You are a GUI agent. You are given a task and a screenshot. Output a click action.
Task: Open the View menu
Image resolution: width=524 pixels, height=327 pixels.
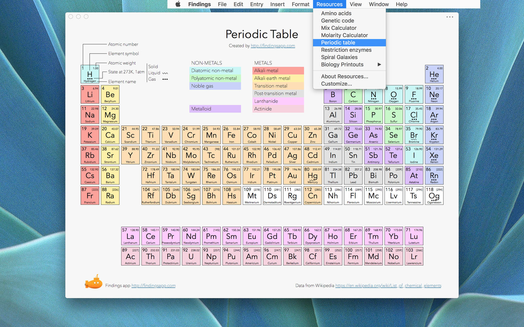[356, 4]
